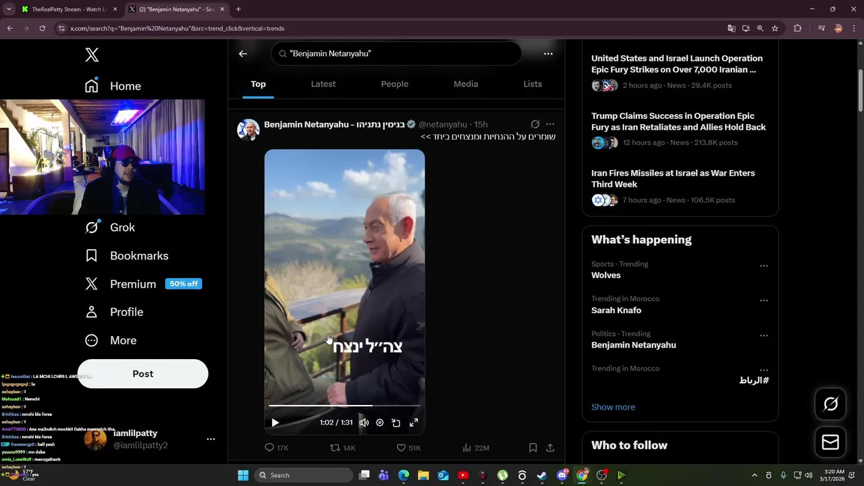Switch to the Media tab
Viewport: 864px width, 486px height.
point(466,84)
